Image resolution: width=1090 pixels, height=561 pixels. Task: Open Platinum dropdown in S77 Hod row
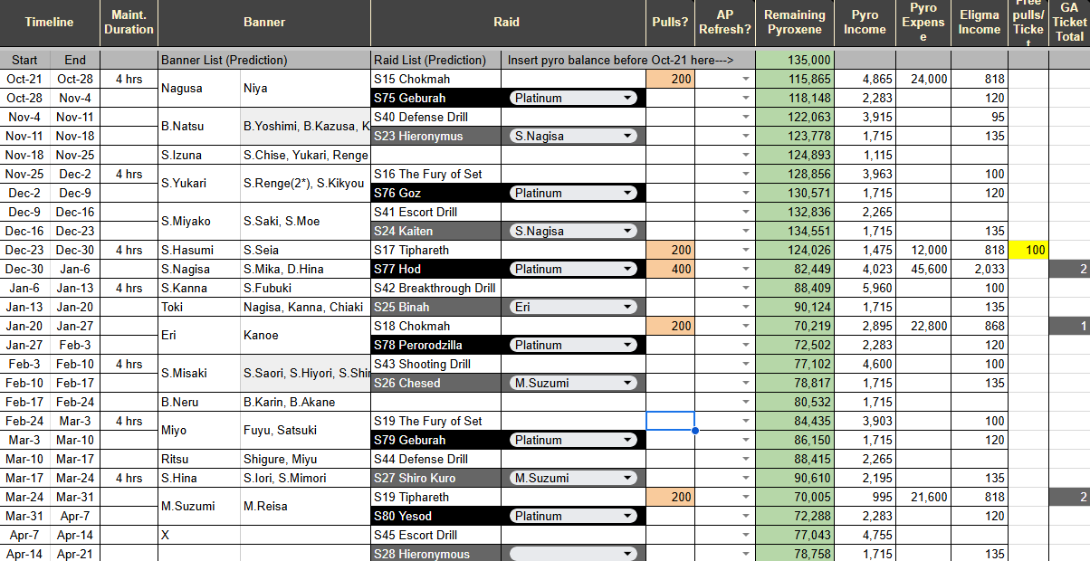click(x=574, y=269)
